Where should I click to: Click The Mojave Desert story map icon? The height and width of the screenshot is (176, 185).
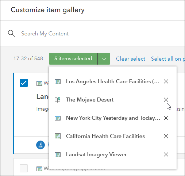pos(58,100)
